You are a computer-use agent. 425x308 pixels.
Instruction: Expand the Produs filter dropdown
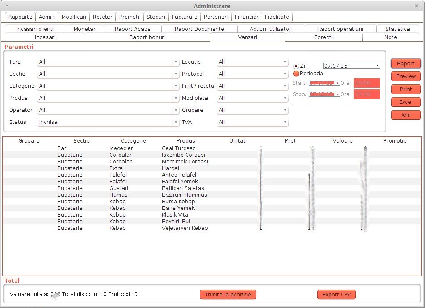click(108, 98)
